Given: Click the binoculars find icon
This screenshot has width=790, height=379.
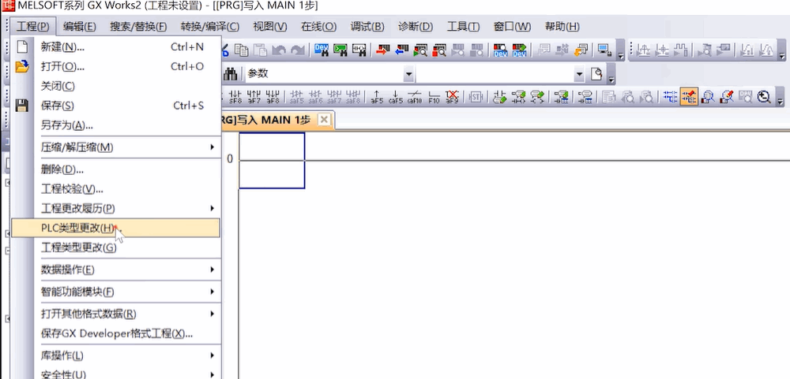Looking at the screenshot, I should point(230,74).
